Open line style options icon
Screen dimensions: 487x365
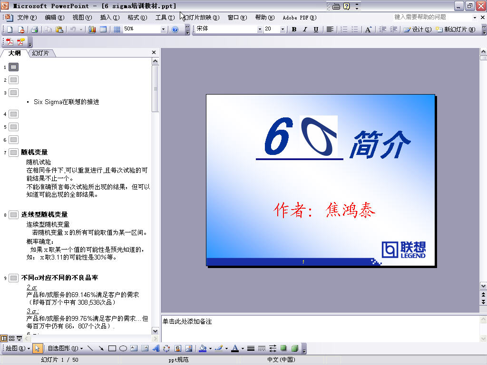pyautogui.click(x=251, y=348)
